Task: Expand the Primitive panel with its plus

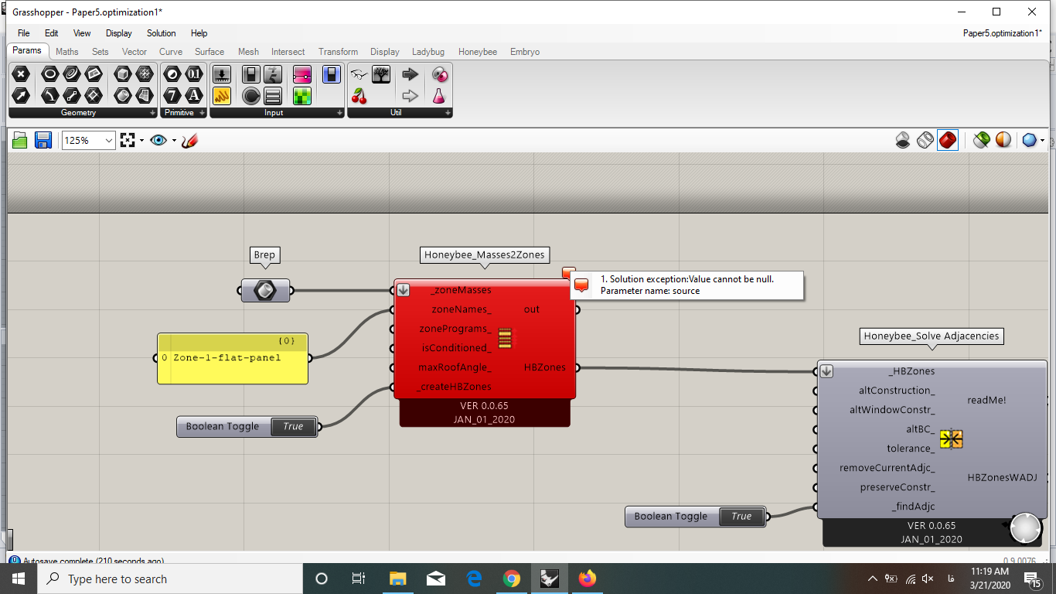Action: click(203, 113)
